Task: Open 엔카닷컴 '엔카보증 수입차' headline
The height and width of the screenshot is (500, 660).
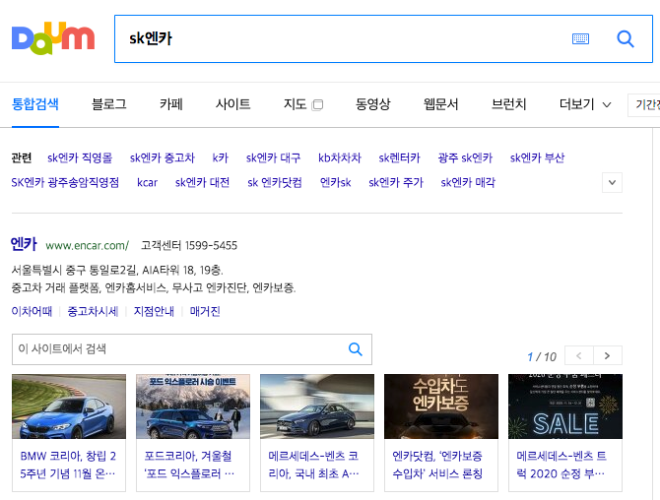Action: [437, 465]
